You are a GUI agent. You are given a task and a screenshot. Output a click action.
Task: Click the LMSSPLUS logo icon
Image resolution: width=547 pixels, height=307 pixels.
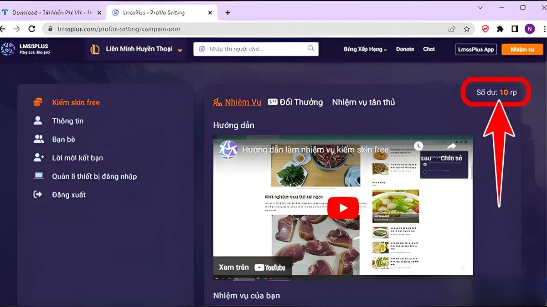point(9,49)
